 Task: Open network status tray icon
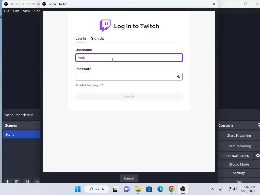click(229, 189)
